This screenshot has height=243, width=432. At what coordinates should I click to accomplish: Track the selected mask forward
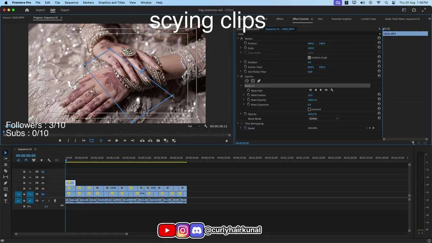(x=321, y=90)
